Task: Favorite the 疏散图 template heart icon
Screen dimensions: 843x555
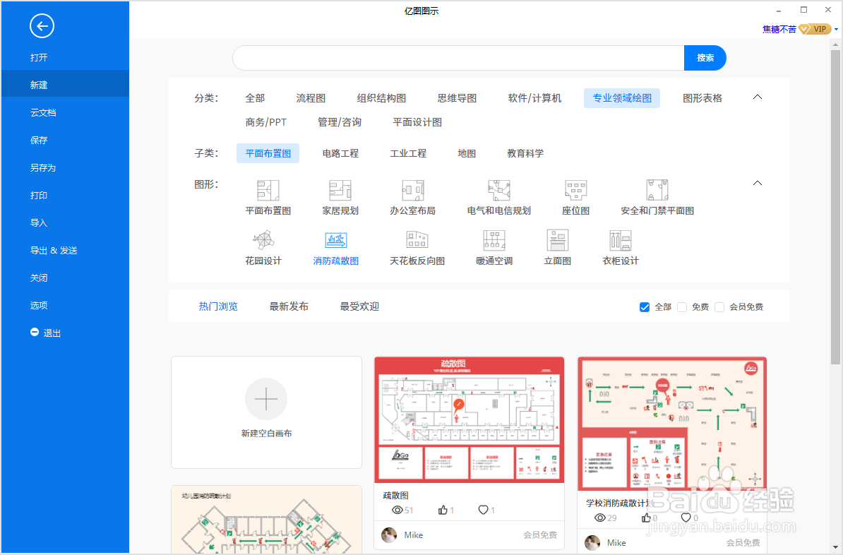Action: pos(484,510)
